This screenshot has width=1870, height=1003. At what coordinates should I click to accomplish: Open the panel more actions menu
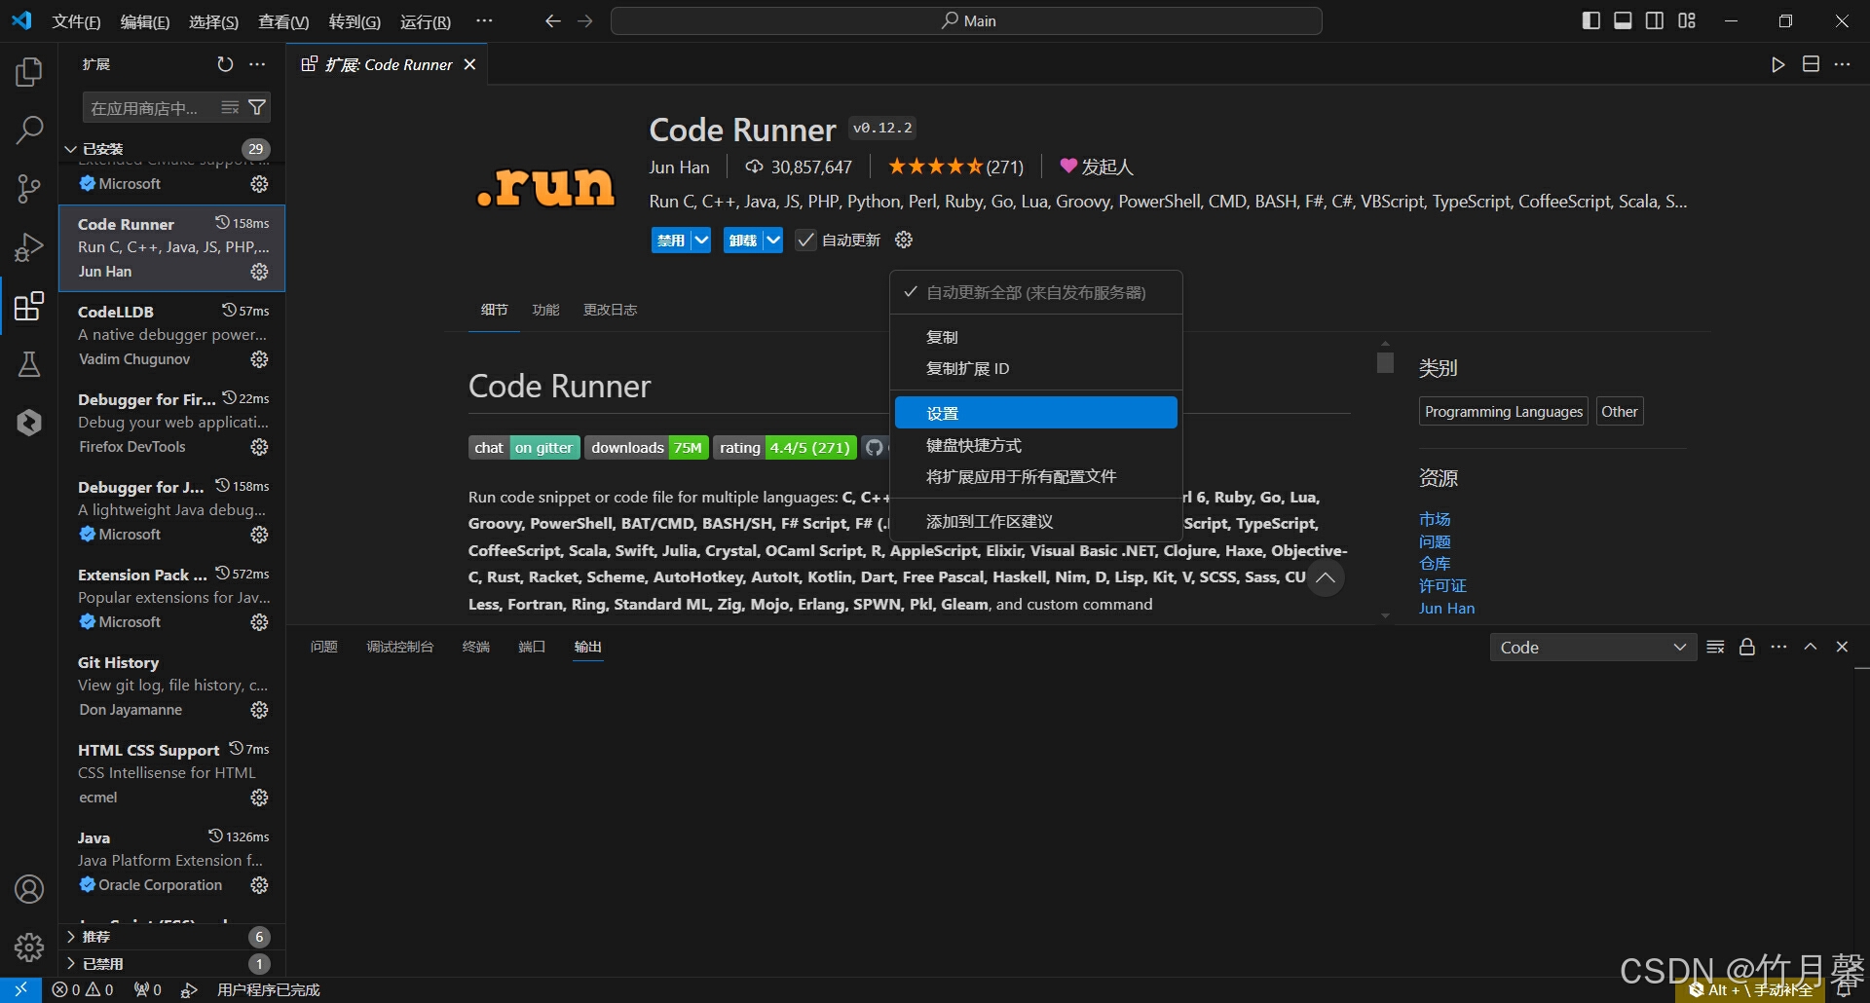tap(1779, 647)
